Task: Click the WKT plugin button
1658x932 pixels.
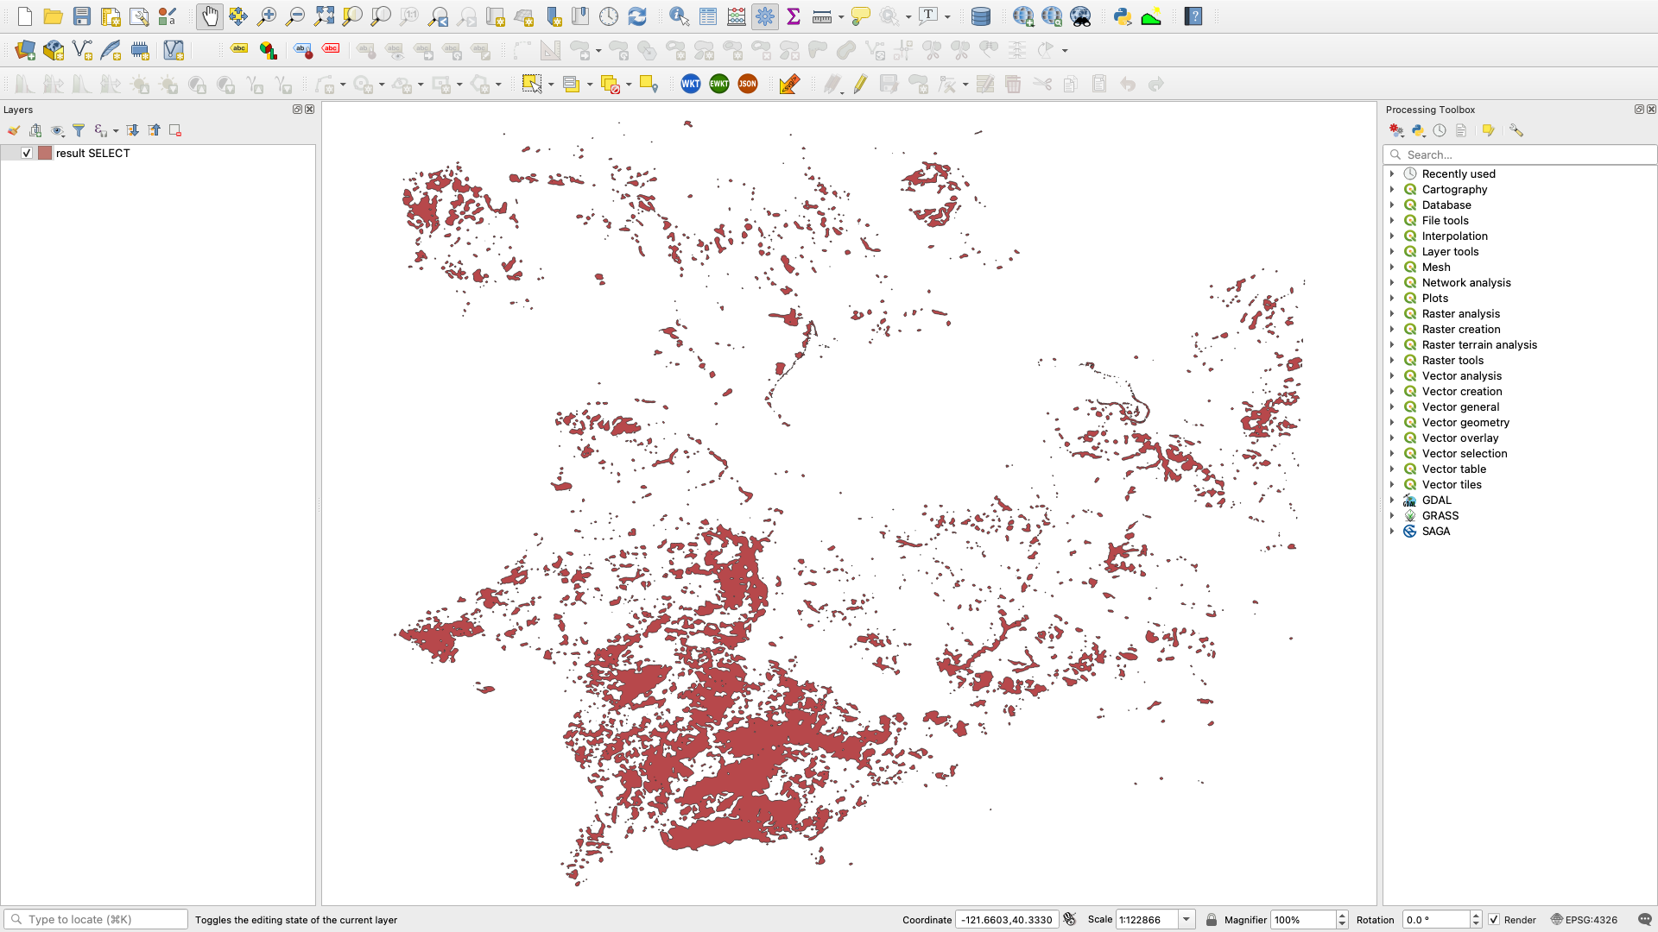Action: point(691,84)
